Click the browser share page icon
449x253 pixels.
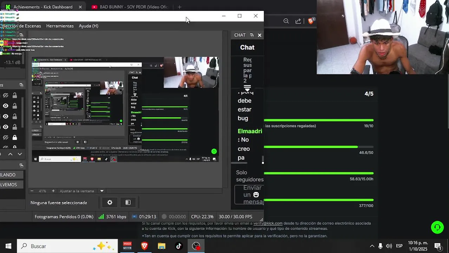click(298, 21)
